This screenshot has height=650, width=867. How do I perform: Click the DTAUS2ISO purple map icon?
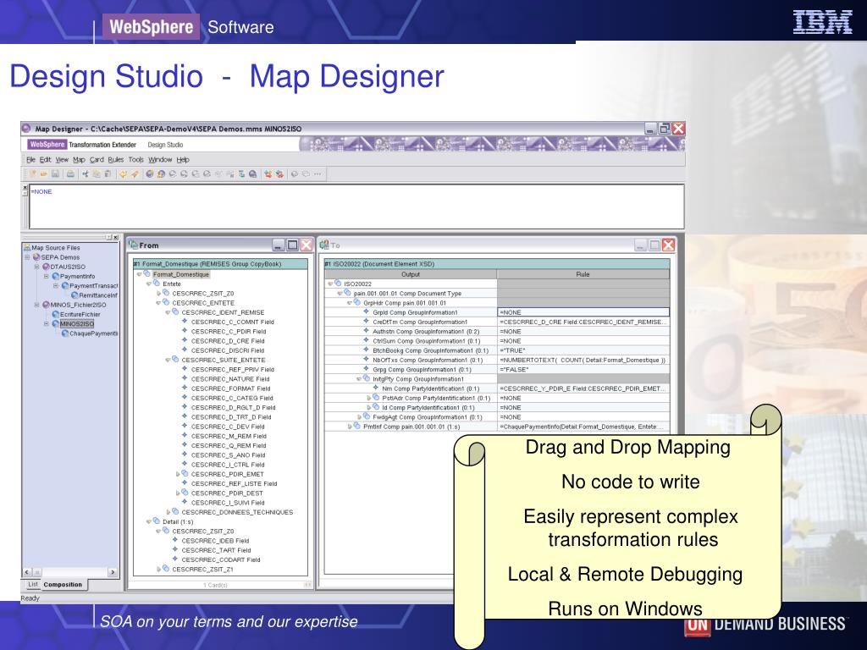click(46, 267)
